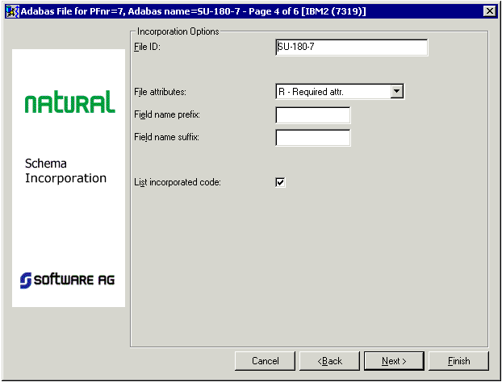The height and width of the screenshot is (382, 502).
Task: Open the File attributes dropdown arrow
Action: (x=396, y=92)
